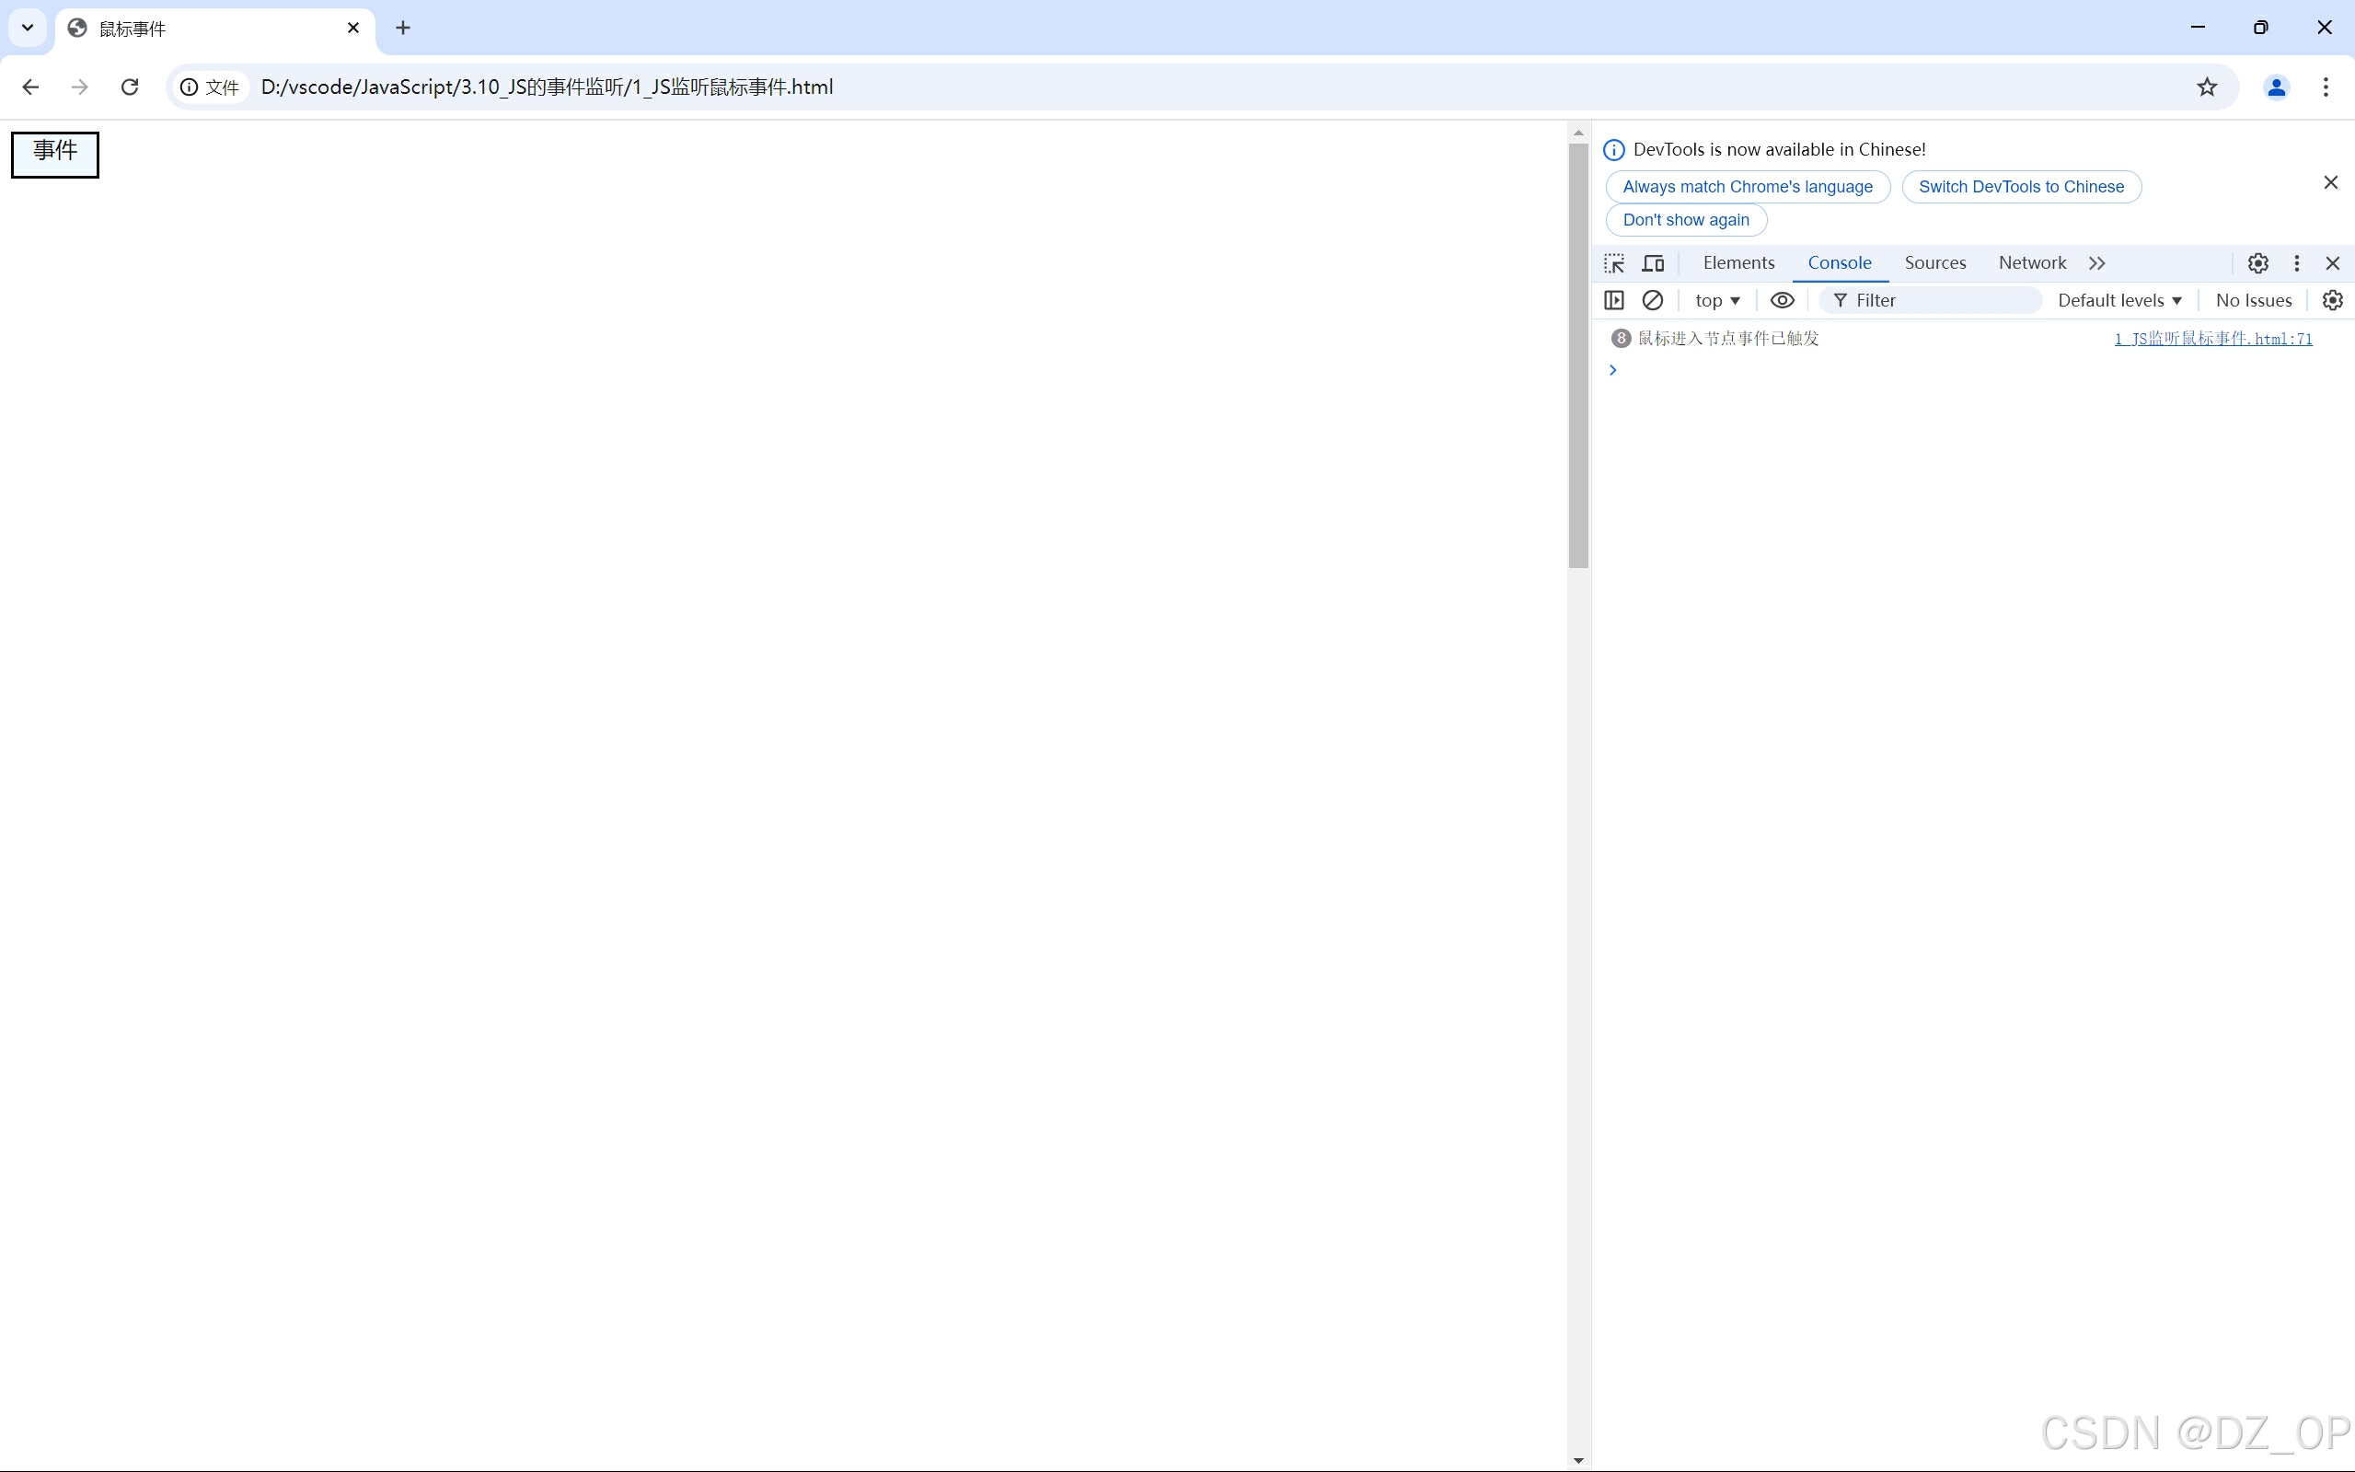Open the Chrome profile avatar
Screen dimensions: 2355x1472
tap(2276, 87)
